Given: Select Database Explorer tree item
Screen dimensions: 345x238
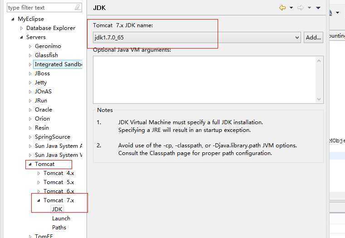Looking at the screenshot, I should click(51, 28).
